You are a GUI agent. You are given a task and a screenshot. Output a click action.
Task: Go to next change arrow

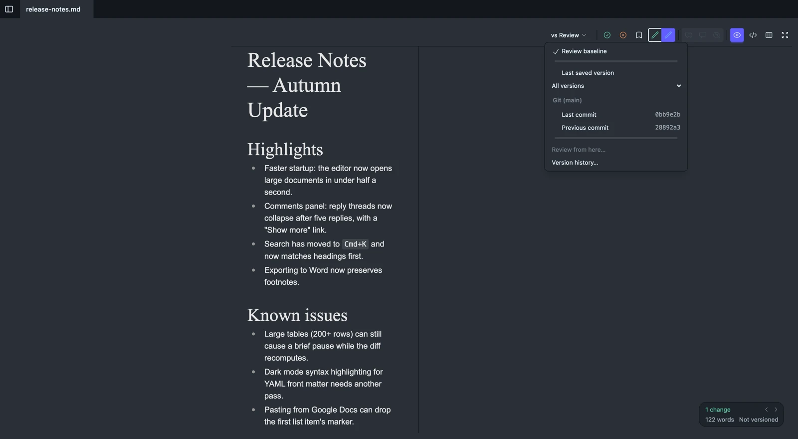tap(776, 410)
